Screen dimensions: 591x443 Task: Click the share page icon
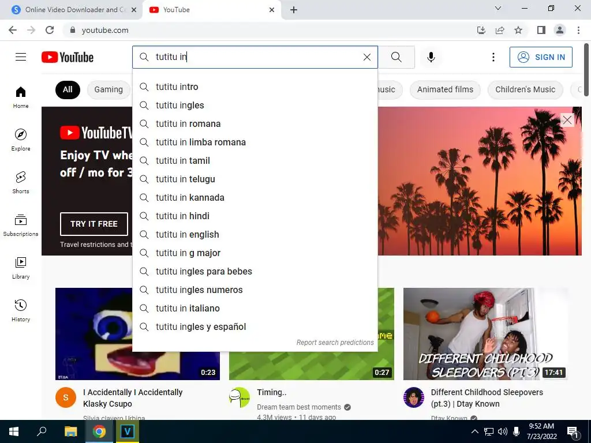[x=500, y=30]
